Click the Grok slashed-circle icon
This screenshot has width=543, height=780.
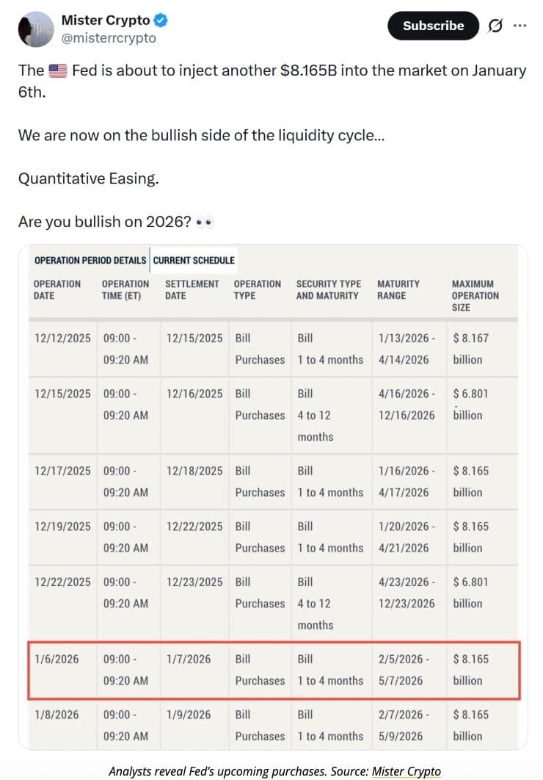[x=495, y=26]
